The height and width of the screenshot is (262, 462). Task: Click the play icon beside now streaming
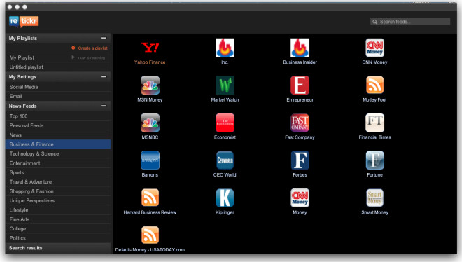(73, 57)
